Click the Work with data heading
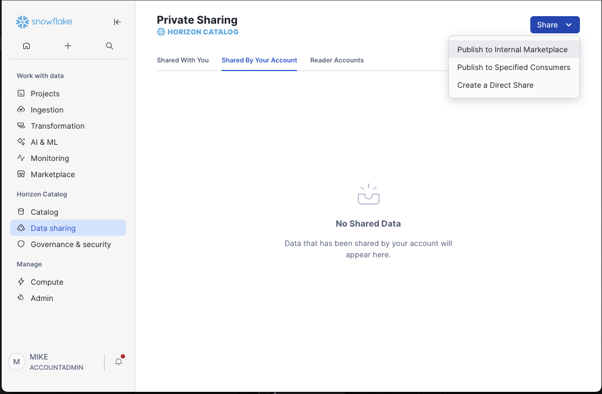 click(x=40, y=75)
